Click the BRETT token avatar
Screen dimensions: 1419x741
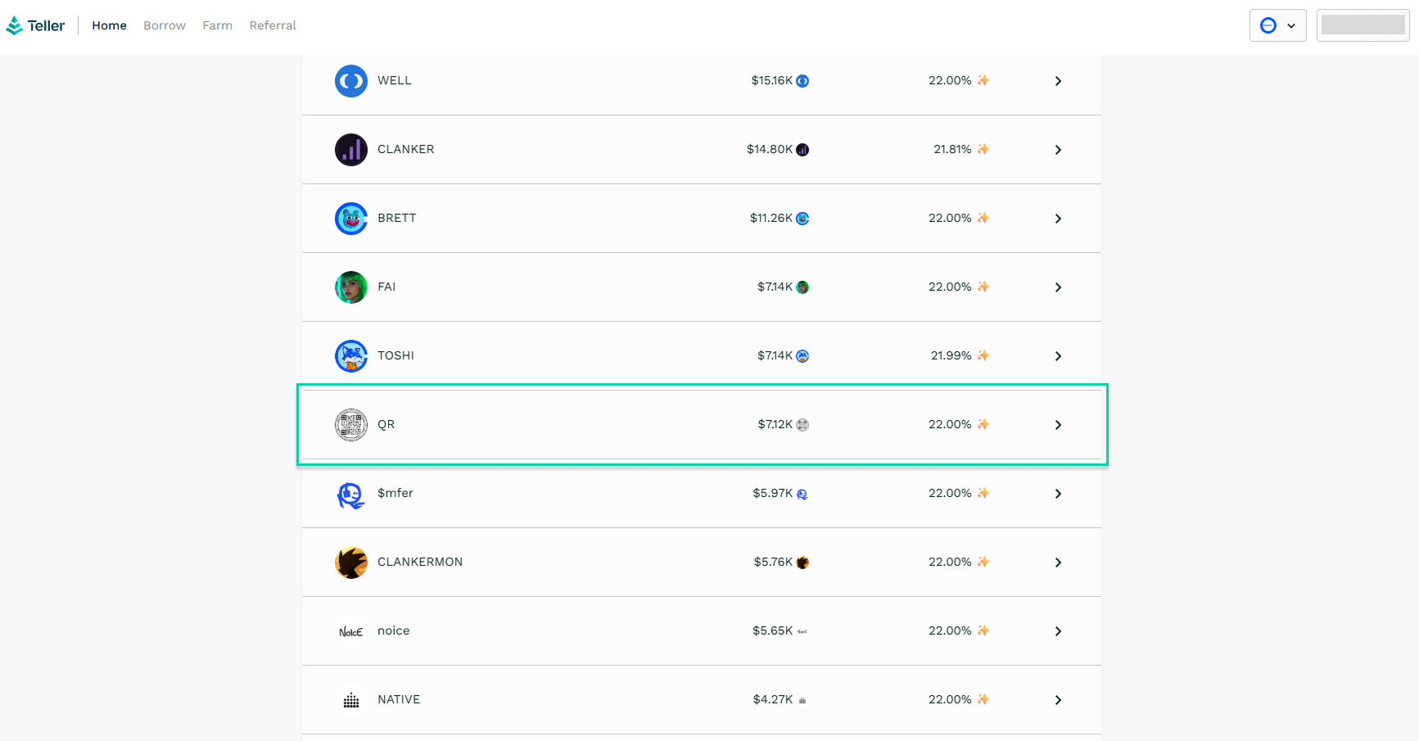[350, 219]
